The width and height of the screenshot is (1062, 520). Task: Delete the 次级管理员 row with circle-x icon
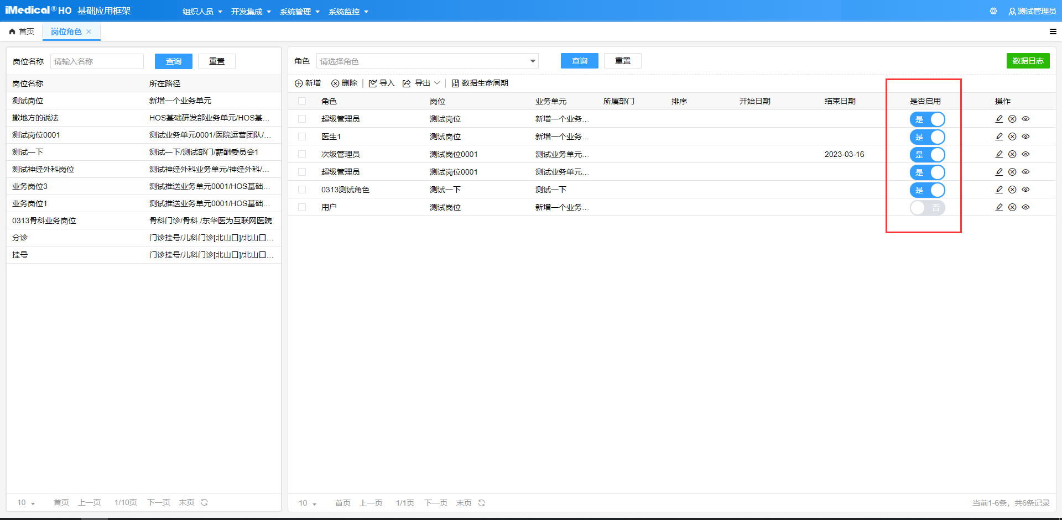[1012, 154]
